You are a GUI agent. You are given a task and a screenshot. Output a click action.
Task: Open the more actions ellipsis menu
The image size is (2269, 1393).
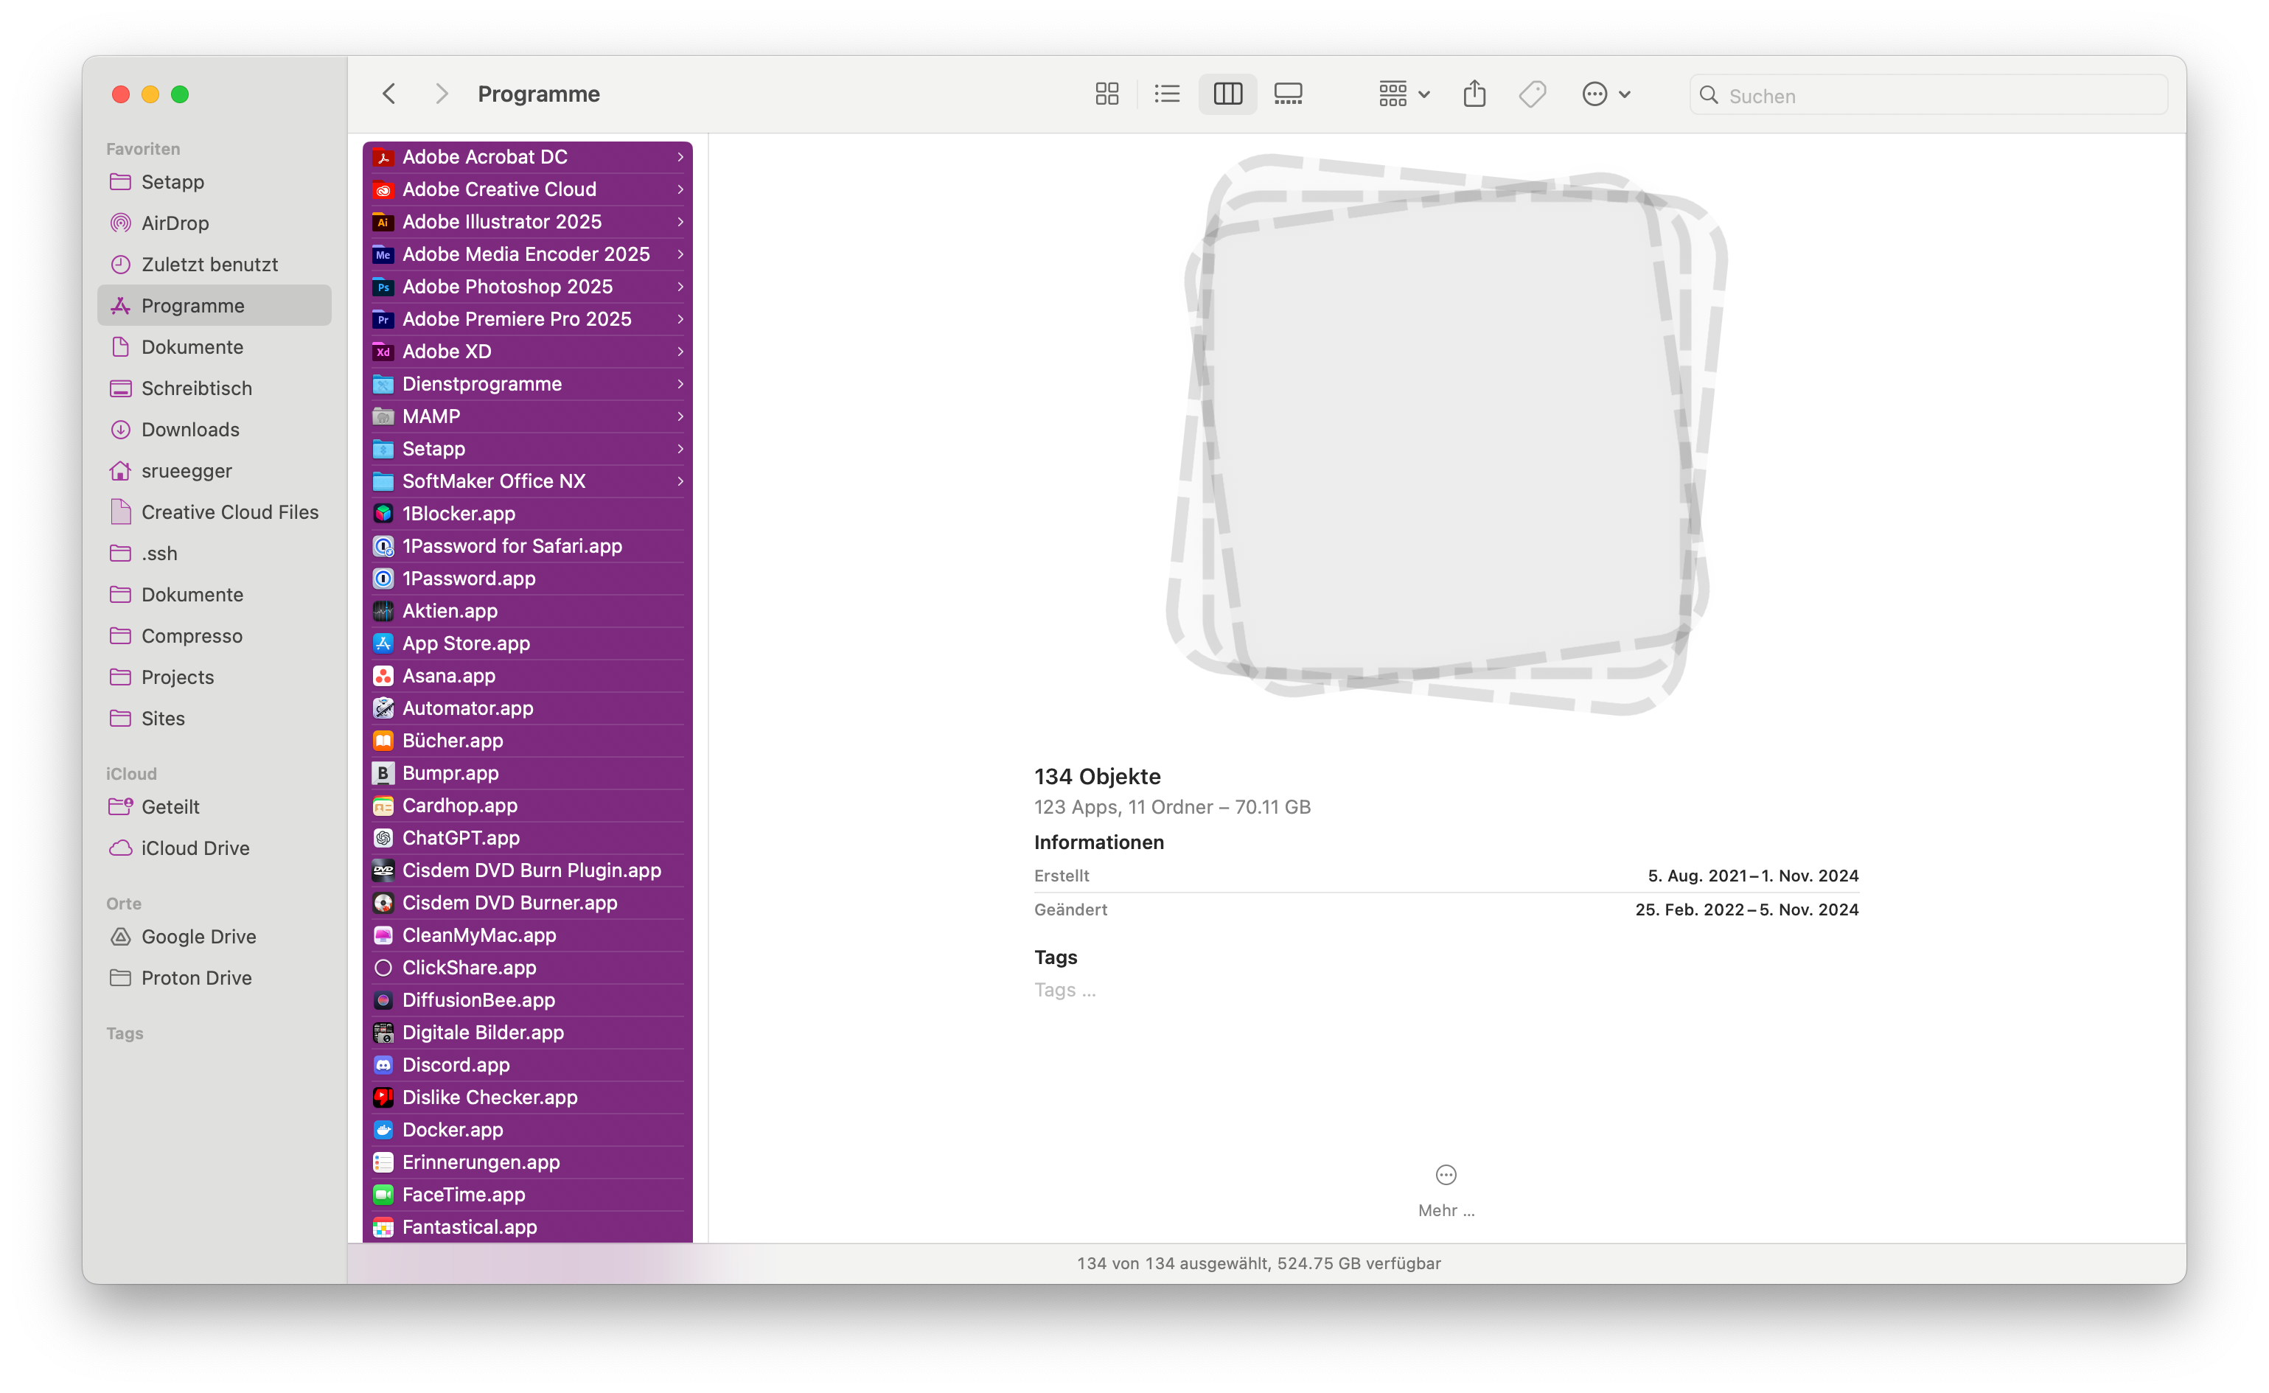tap(1606, 94)
